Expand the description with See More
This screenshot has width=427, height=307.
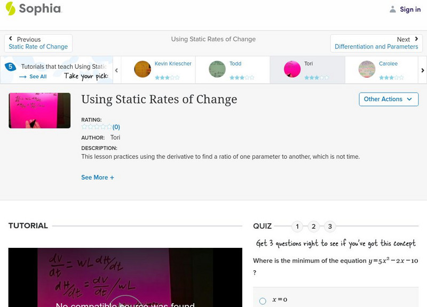(98, 177)
